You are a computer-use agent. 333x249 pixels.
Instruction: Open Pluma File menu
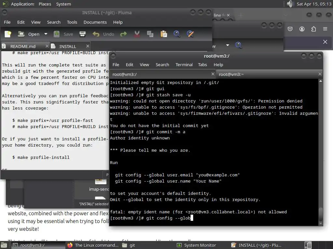click(7, 22)
